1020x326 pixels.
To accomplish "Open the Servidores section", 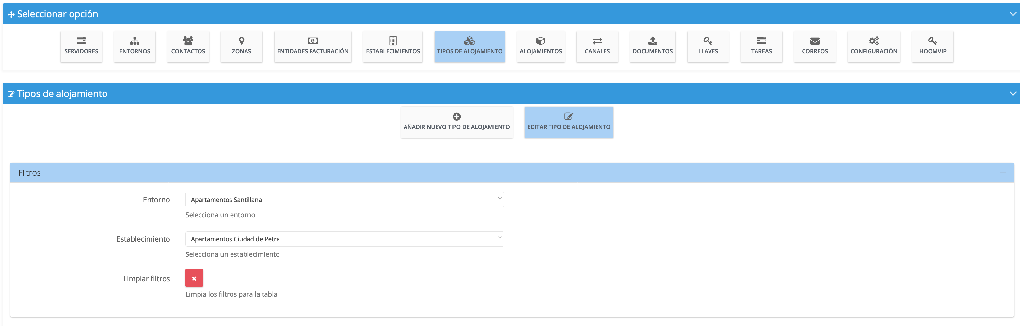I will [x=81, y=46].
